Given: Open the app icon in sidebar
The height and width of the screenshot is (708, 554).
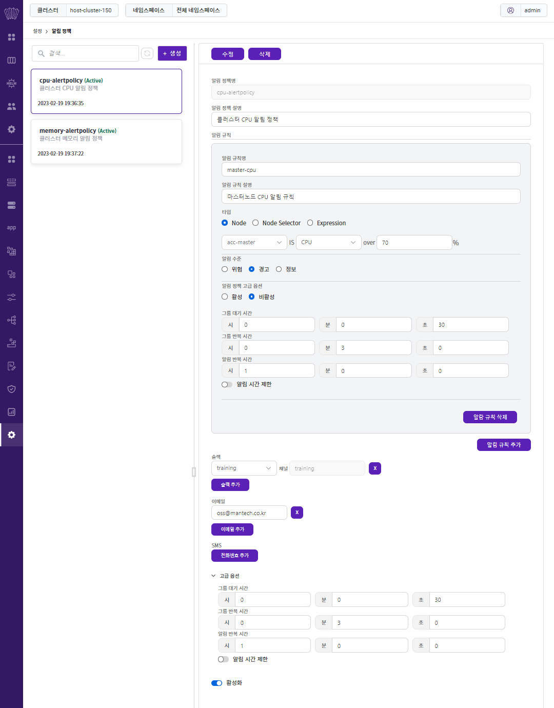Looking at the screenshot, I should coord(11,228).
